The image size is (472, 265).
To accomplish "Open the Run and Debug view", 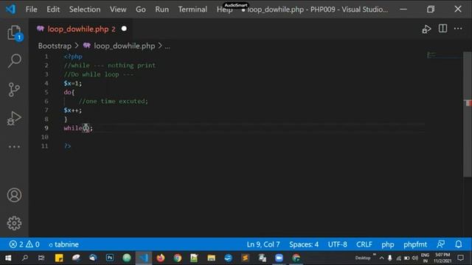I will (14, 118).
